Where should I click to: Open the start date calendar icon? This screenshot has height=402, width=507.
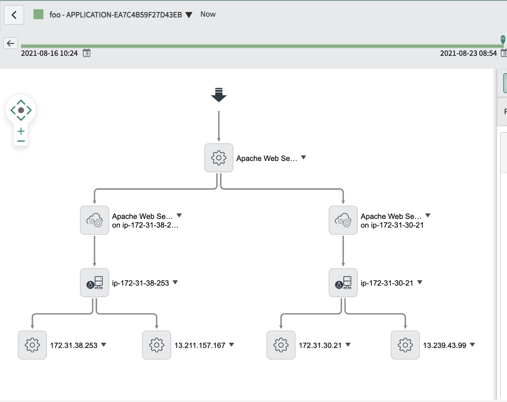pos(87,53)
